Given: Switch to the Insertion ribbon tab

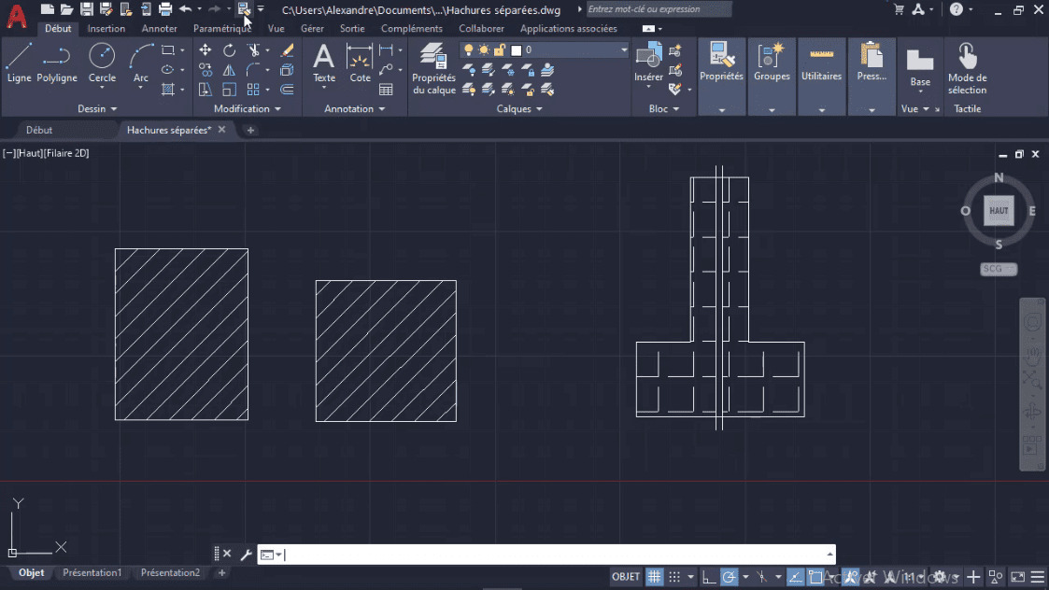Looking at the screenshot, I should pos(106,28).
